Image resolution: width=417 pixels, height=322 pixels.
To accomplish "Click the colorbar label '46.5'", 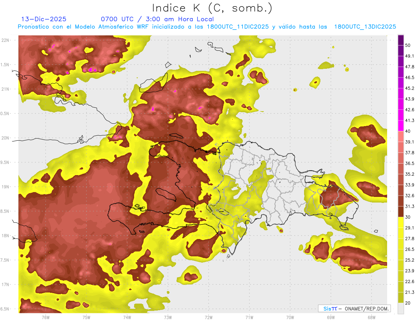I will (410, 77).
